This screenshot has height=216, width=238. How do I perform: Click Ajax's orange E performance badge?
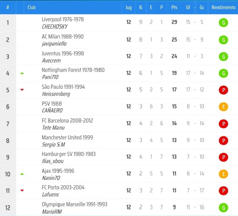(x=223, y=174)
